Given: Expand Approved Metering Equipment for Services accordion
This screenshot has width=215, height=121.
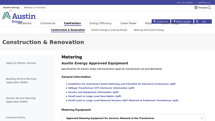Looking at the screenshot, I should (x=133, y=118).
